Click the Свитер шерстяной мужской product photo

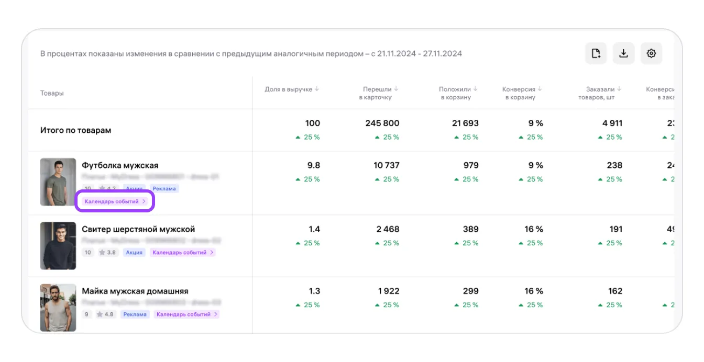pyautogui.click(x=58, y=246)
